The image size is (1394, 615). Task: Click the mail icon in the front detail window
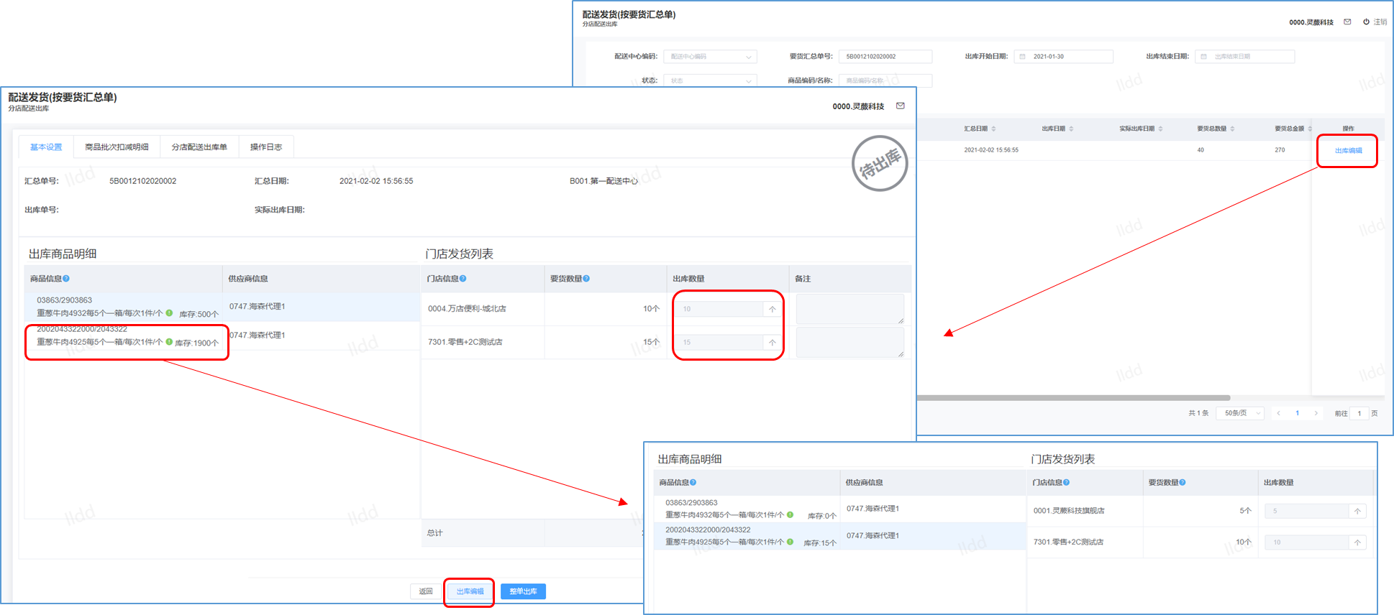pyautogui.click(x=900, y=106)
